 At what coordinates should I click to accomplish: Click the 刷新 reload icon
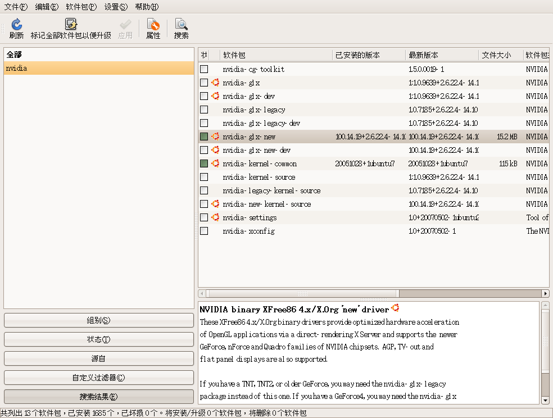(16, 24)
